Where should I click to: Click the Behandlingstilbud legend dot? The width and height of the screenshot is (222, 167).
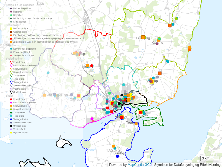point(11,8)
